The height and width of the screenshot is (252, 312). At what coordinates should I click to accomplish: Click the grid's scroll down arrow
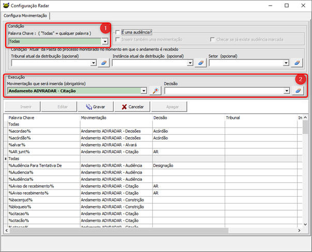pos(305,224)
